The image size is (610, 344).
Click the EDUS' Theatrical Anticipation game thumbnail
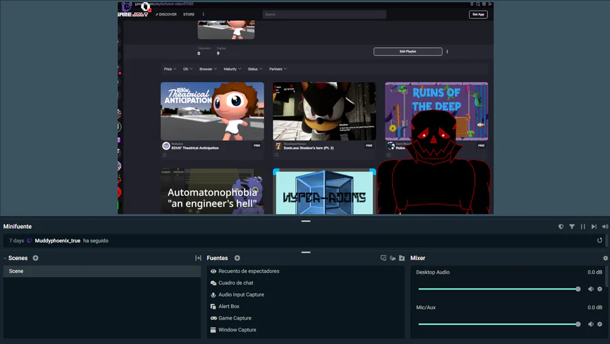212,111
